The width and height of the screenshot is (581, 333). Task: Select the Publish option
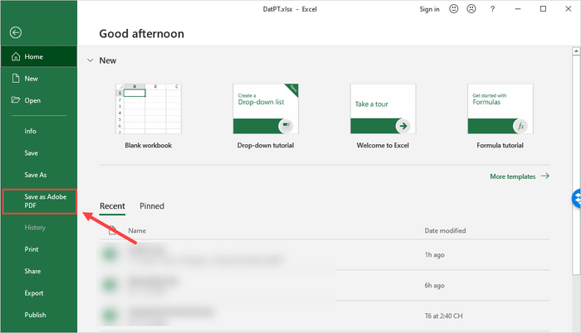[35, 315]
